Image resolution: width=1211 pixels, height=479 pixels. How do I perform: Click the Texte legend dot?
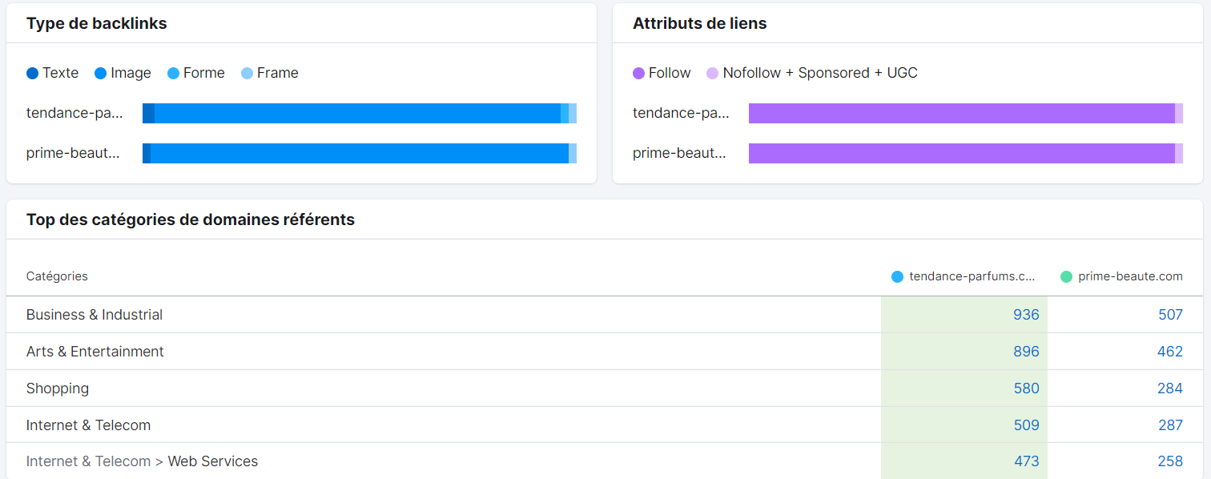33,73
